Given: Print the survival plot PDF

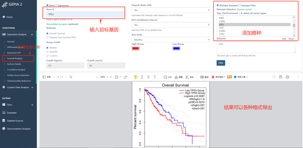Looking at the screenshot, I should click(x=287, y=77).
